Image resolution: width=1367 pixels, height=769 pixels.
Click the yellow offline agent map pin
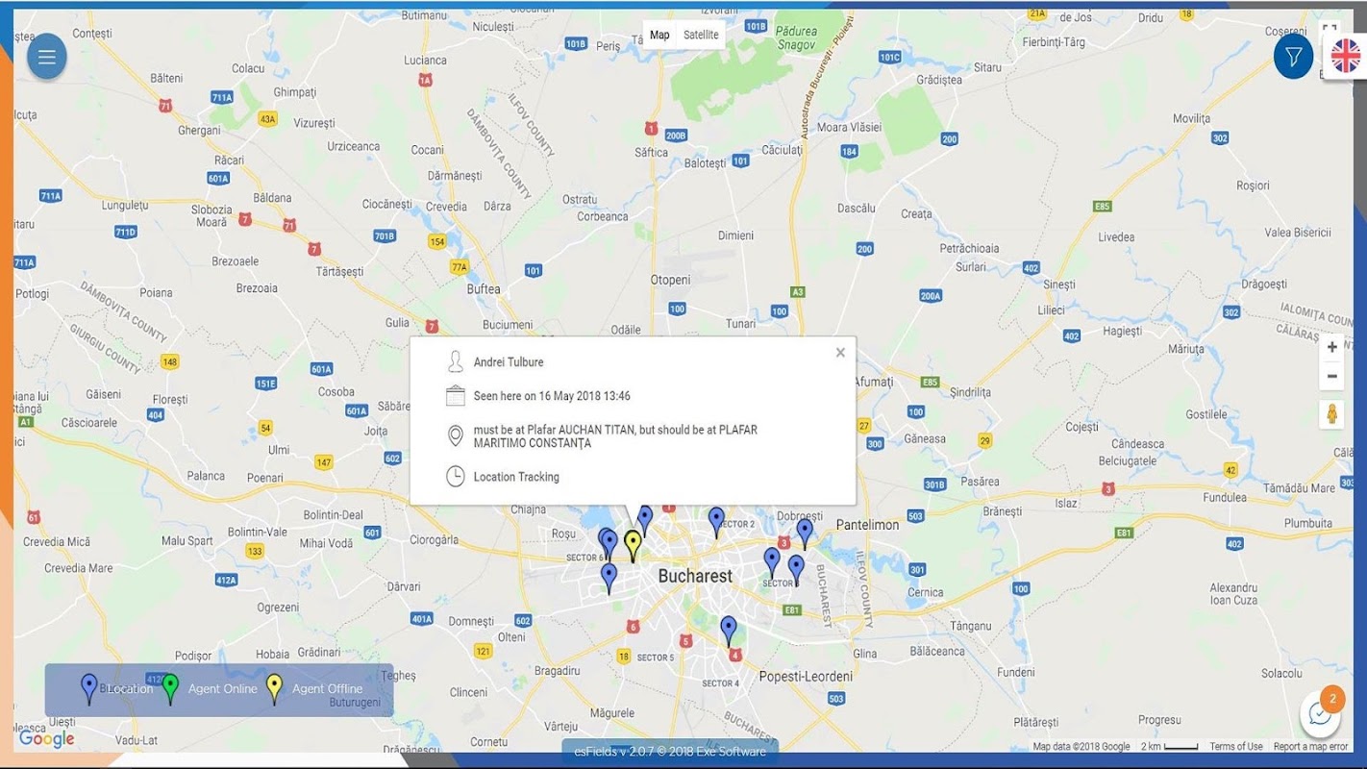tap(633, 544)
